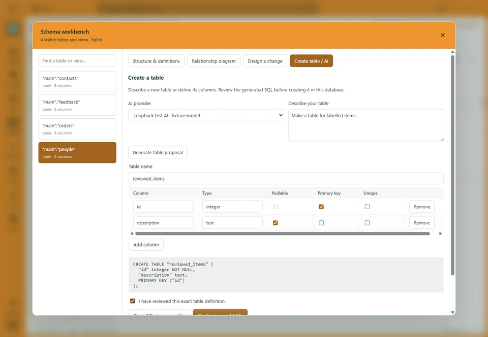Click the right scroll arrow of column table
Screen dimensions: 488x337
440,233
